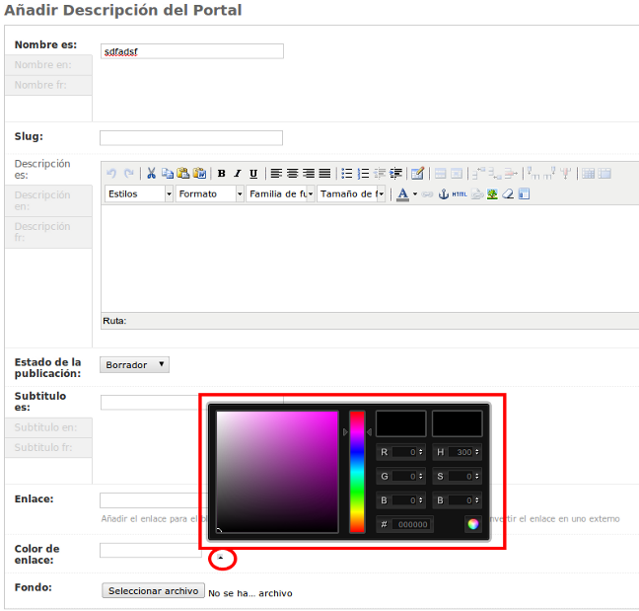This screenshot has width=639, height=611.
Task: Open the HTML source editor
Action: pyautogui.click(x=460, y=194)
